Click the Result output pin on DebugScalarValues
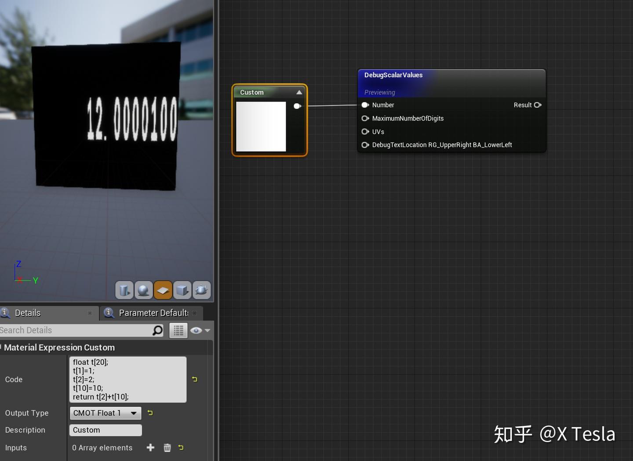The image size is (633, 461). (x=538, y=105)
